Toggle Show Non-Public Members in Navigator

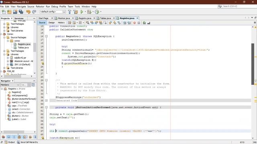[x=19, y=137]
